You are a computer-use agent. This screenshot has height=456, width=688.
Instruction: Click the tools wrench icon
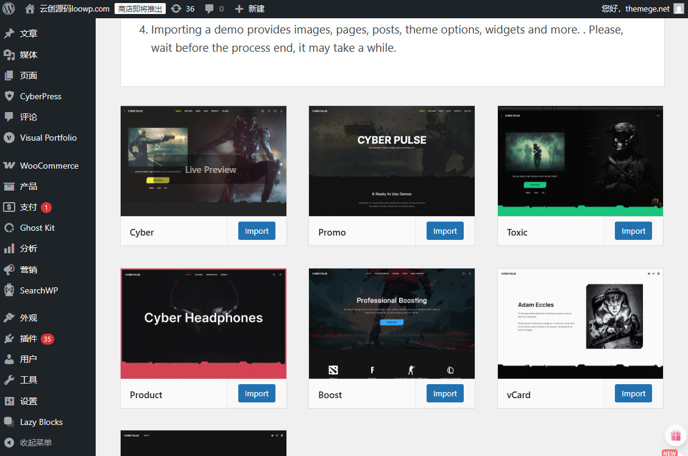click(x=9, y=380)
